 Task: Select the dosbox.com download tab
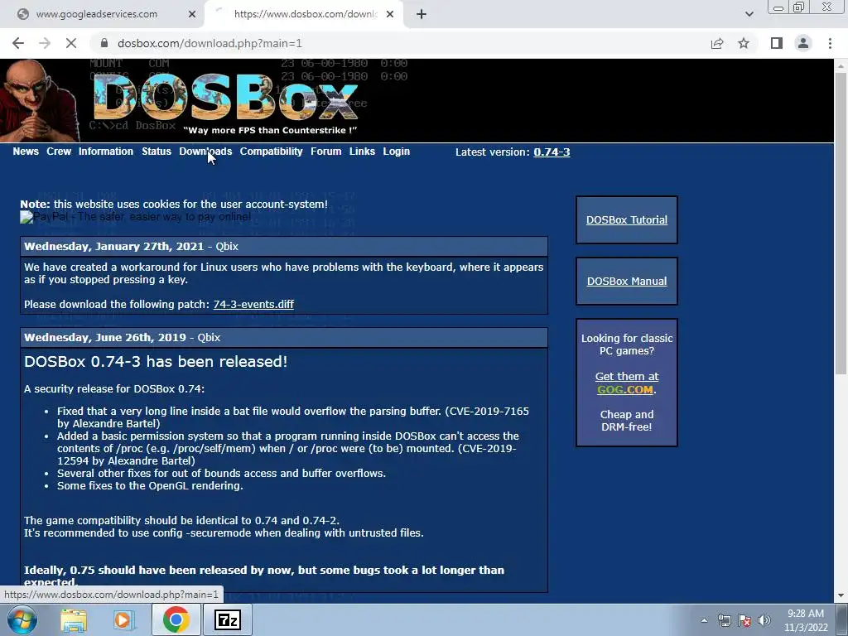coord(305,14)
